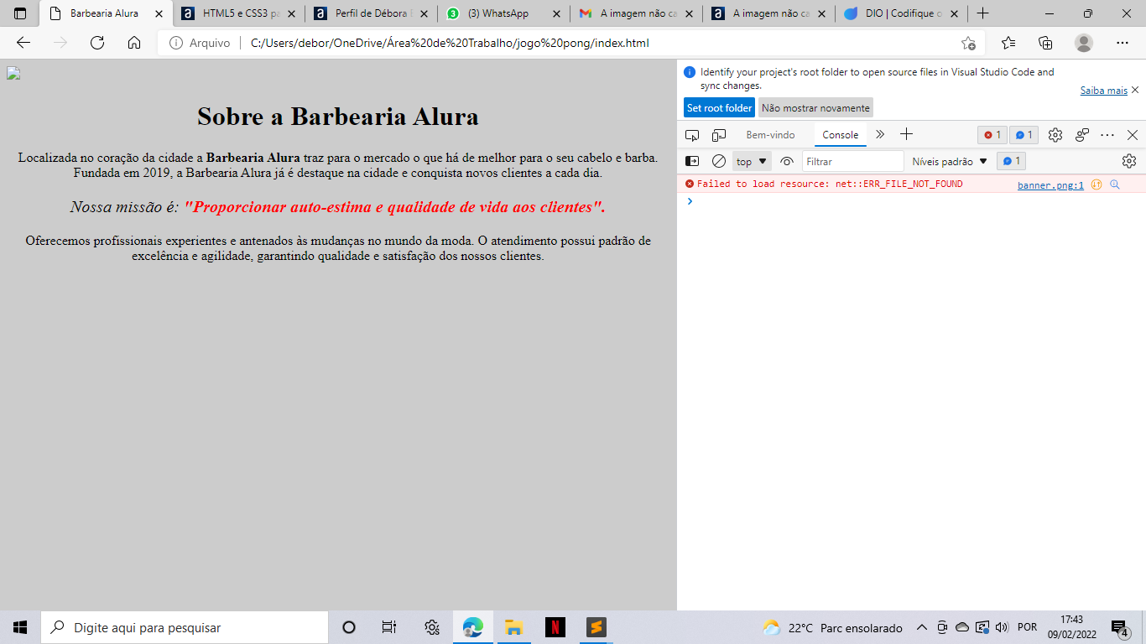Click the address bar file URL
The image size is (1146, 644).
tap(450, 43)
